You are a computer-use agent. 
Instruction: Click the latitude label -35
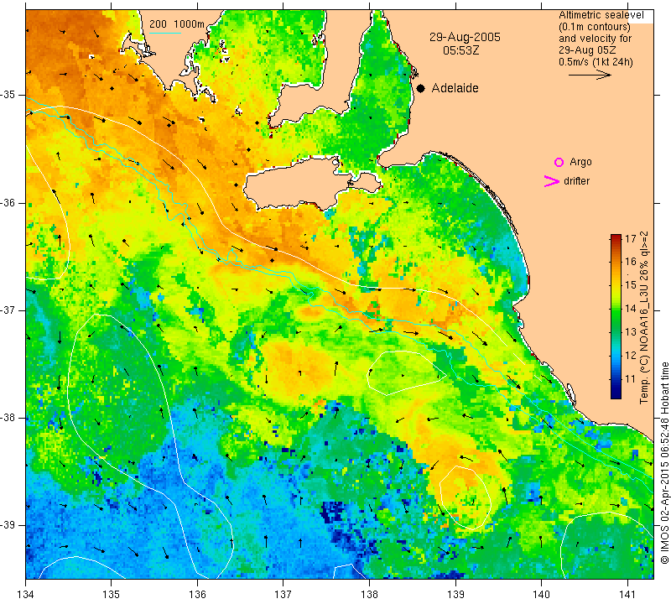[x=8, y=95]
